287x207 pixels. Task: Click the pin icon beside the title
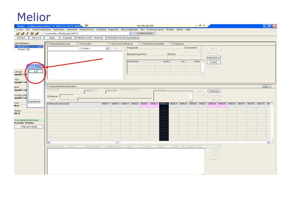point(86,25)
